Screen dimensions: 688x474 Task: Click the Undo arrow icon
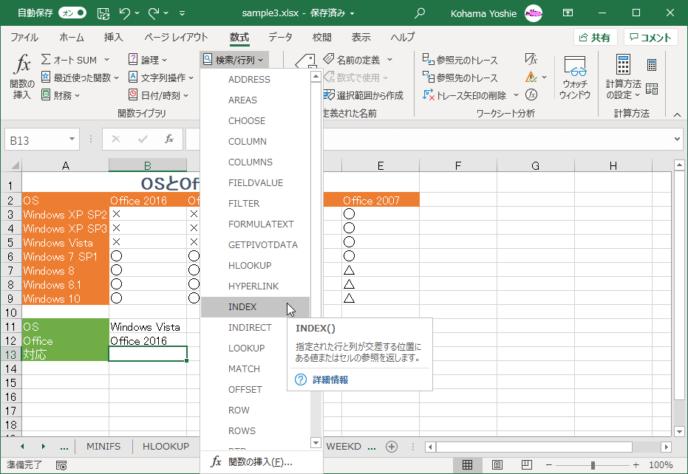(125, 13)
